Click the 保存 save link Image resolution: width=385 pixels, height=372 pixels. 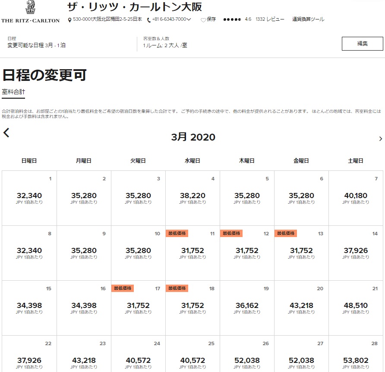click(x=211, y=19)
